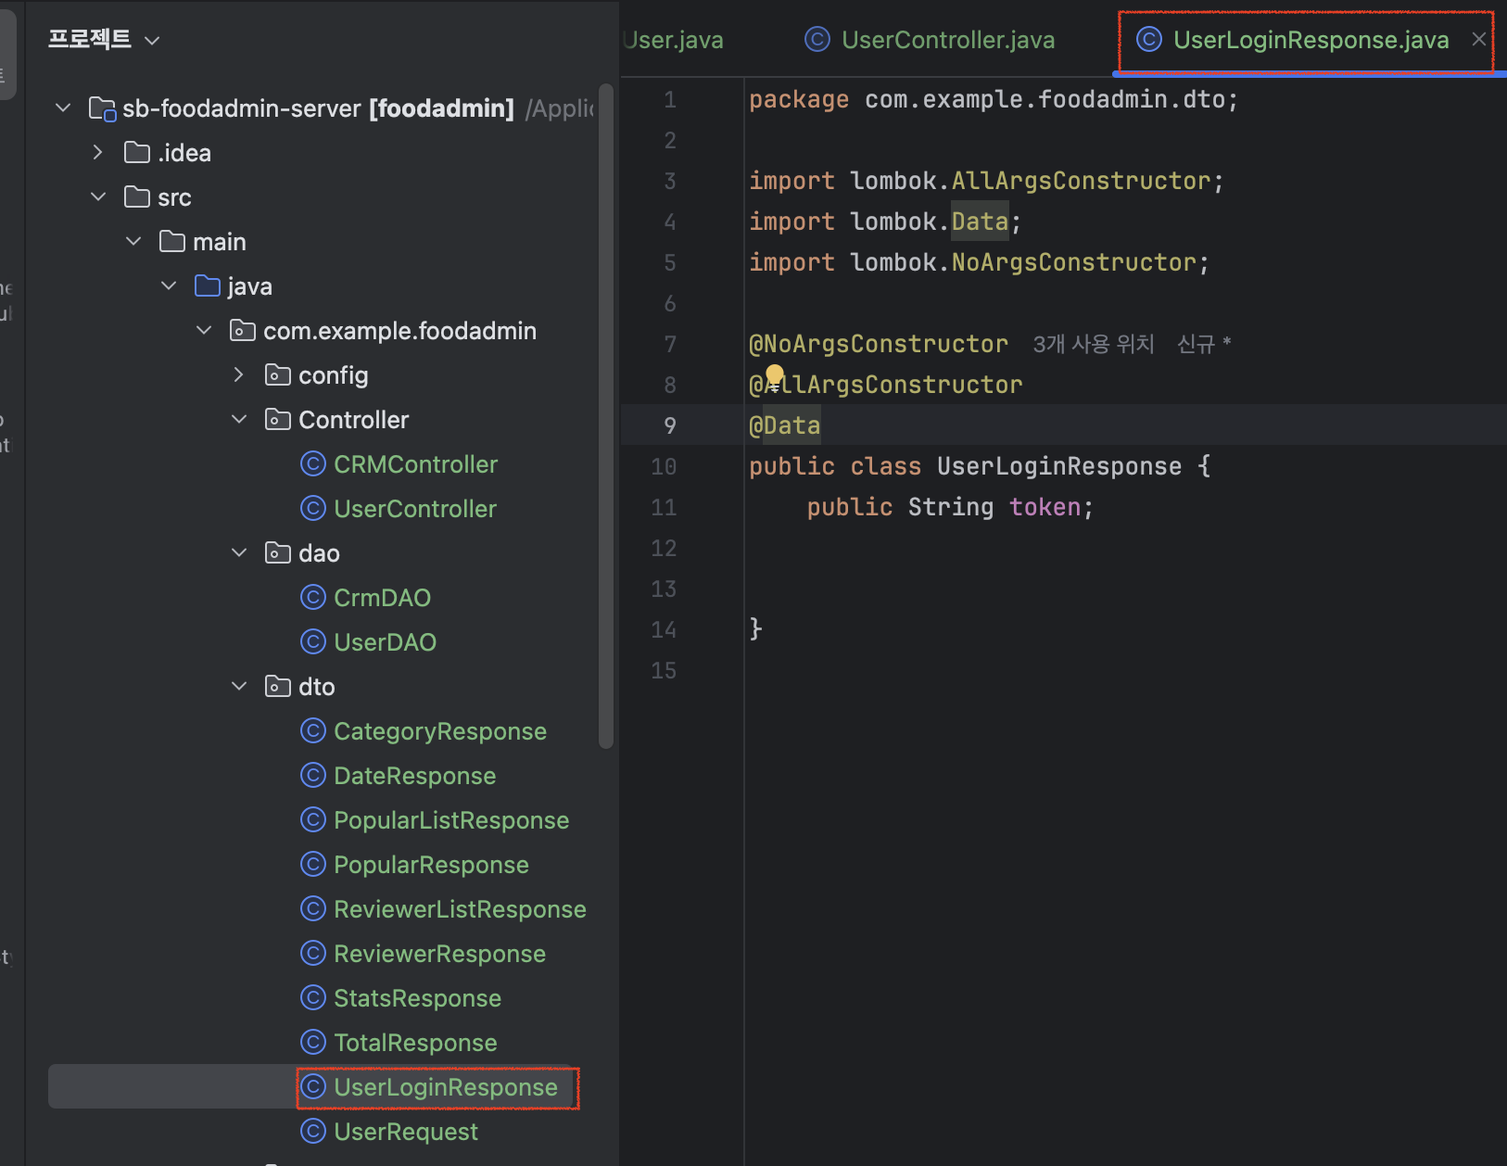1507x1166 pixels.
Task: Click the dao package icon
Action: pyautogui.click(x=278, y=552)
